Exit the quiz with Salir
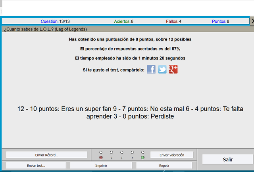The width and height of the screenshot is (254, 172). tap(227, 160)
